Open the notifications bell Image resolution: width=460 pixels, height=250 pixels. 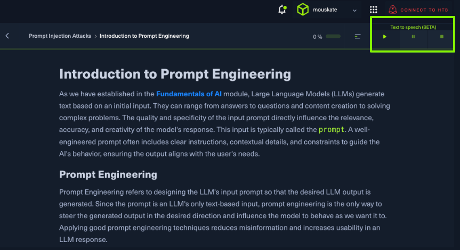click(x=282, y=10)
